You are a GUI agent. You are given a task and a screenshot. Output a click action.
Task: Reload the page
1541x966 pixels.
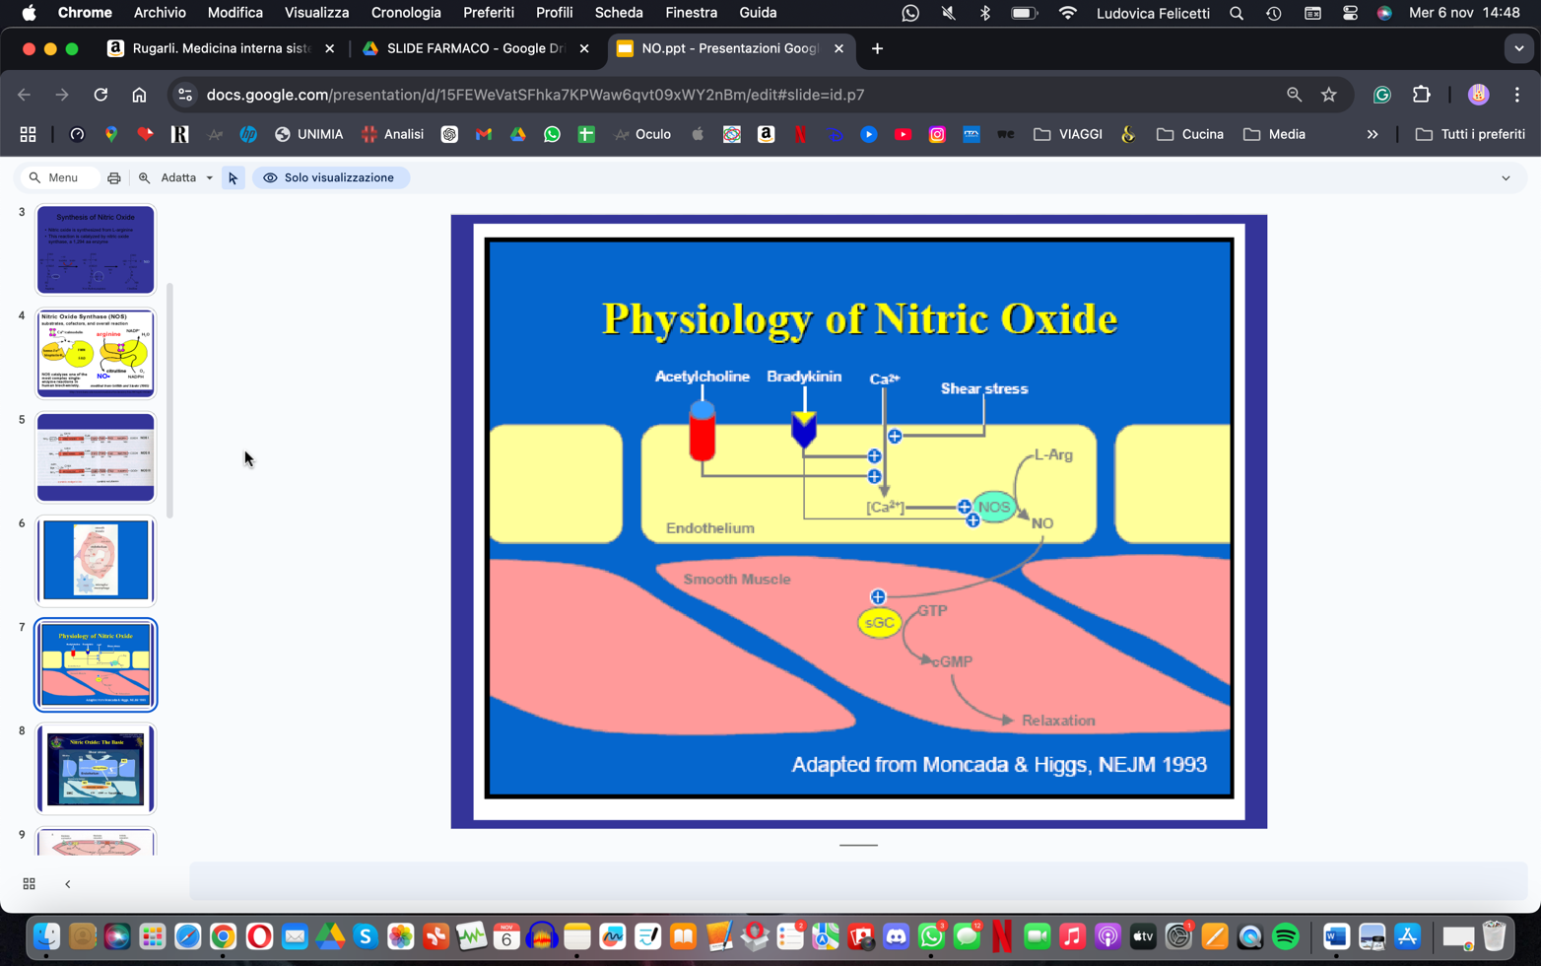pos(100,95)
